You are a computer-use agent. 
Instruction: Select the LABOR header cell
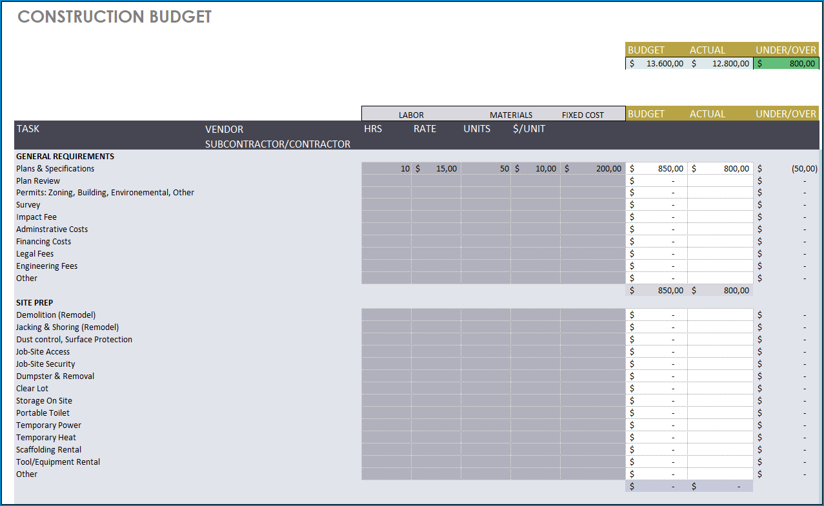411,114
